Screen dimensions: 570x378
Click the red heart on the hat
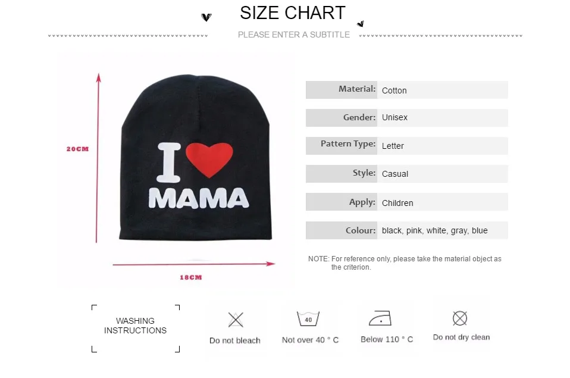pyautogui.click(x=209, y=160)
